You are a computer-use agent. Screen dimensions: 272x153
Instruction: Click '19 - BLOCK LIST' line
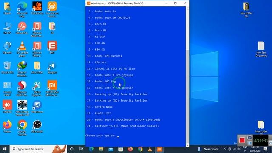[99, 113]
